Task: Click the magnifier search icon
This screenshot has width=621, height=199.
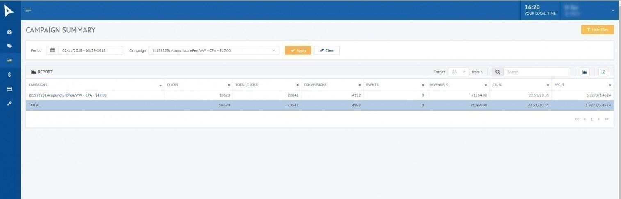Action: click(498, 72)
